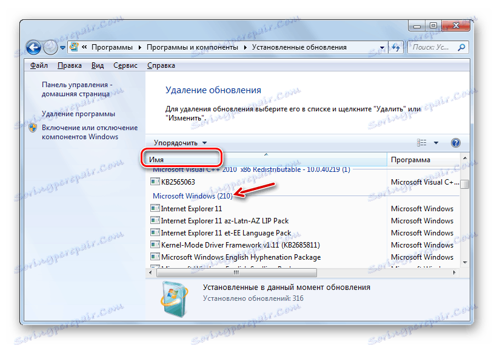The image size is (494, 345).
Task: Select the Установленные обновления breadcrumb
Action: [299, 47]
